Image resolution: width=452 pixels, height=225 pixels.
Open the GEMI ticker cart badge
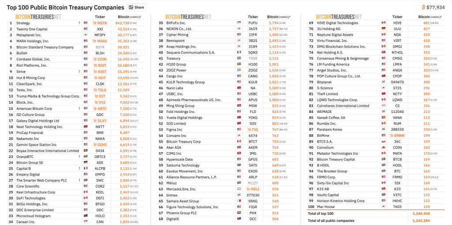pyautogui.click(x=100, y=145)
